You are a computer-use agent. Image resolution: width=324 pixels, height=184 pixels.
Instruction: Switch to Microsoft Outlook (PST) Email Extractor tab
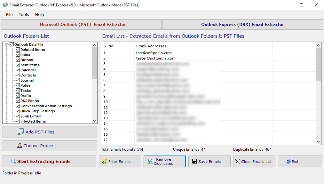coord(81,25)
